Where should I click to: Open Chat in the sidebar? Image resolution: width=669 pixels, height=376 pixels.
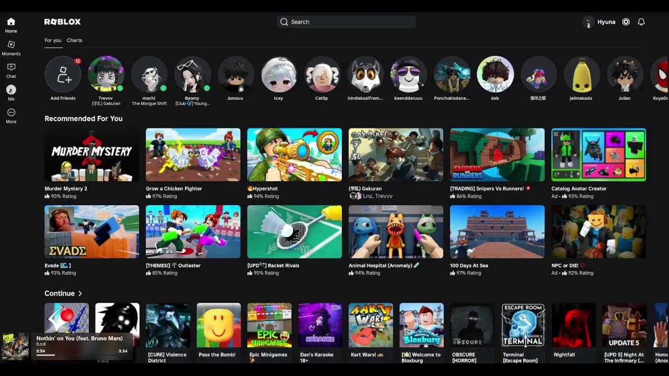pyautogui.click(x=11, y=70)
